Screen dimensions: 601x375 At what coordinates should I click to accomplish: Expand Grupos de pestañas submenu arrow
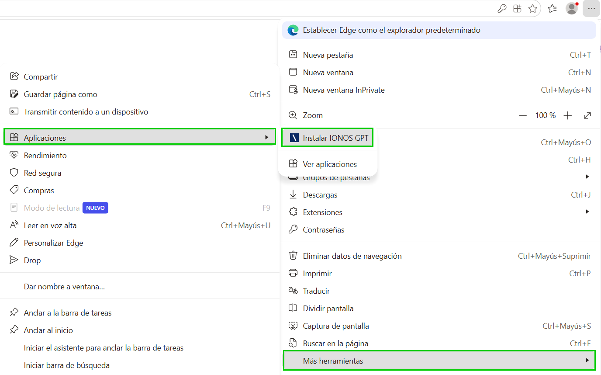(x=587, y=177)
